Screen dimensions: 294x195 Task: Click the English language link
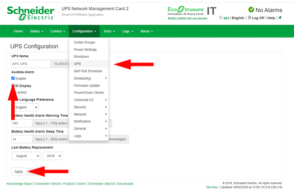pos(238,18)
